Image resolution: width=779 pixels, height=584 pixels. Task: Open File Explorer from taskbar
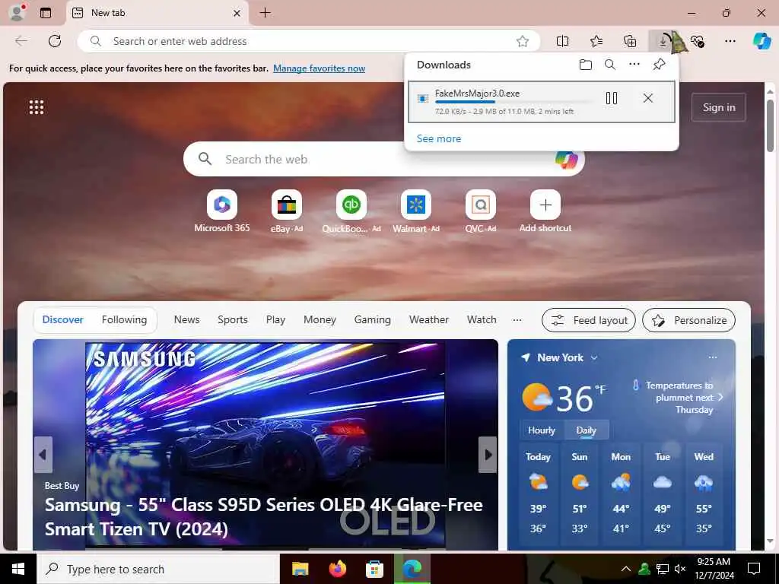pyautogui.click(x=300, y=569)
